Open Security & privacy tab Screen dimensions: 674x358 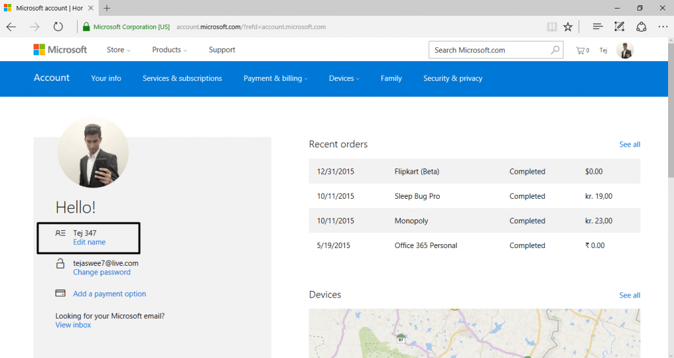pyautogui.click(x=453, y=78)
